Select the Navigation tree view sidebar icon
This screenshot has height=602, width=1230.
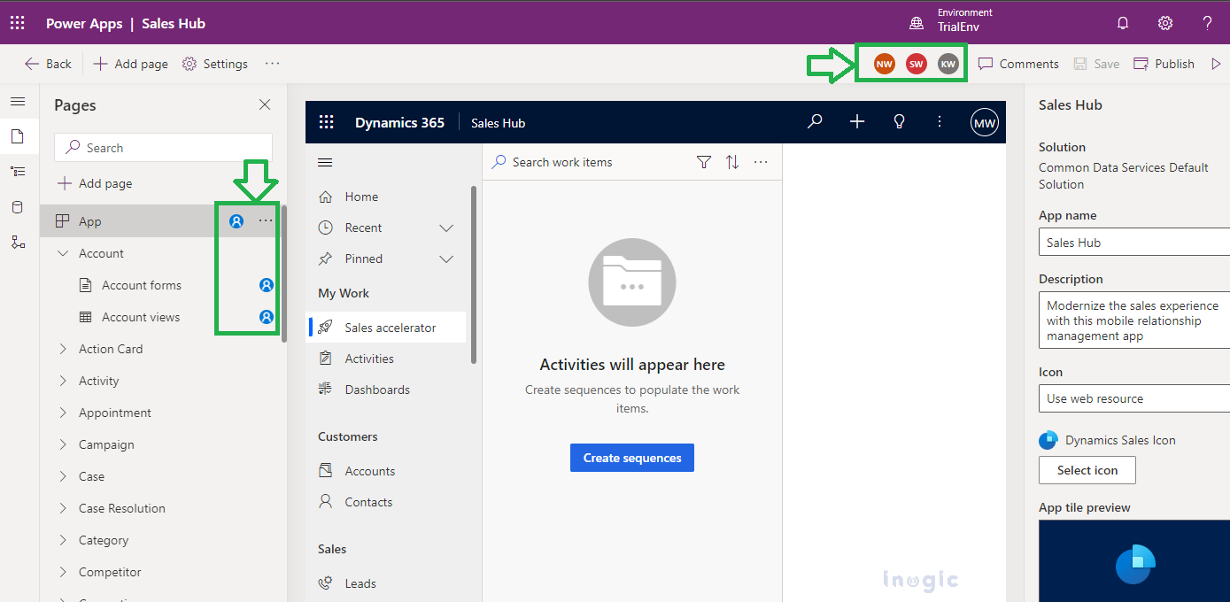[18, 172]
